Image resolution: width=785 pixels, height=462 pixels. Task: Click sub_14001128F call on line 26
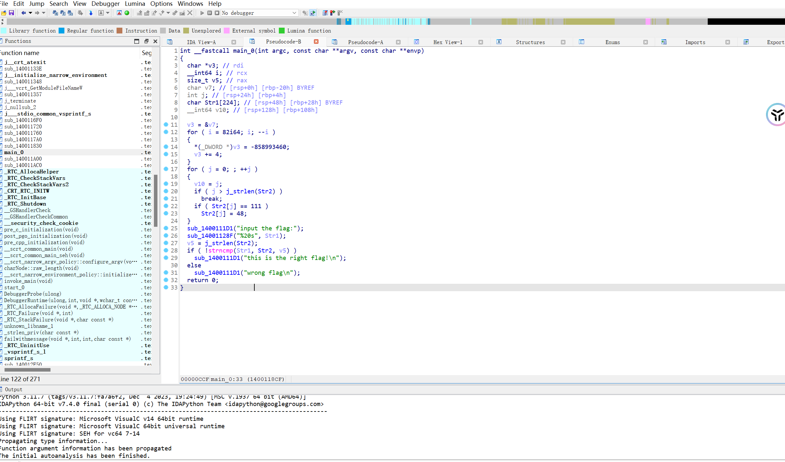click(210, 236)
